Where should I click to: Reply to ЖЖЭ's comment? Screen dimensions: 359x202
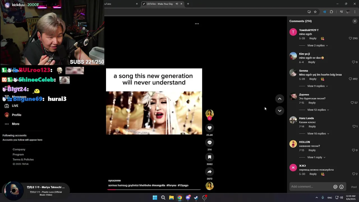[x=313, y=174]
